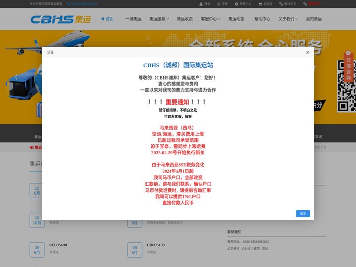The image size is (356, 267).
Task: Click the 我司可以提供TNG户口 line
Action: [x=178, y=197]
